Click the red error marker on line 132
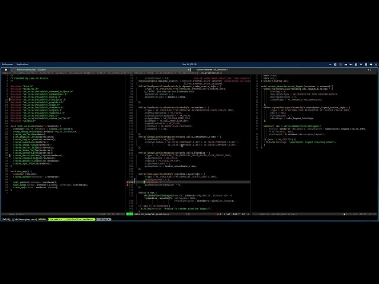Screen dimensions: 379x284 [x=127, y=182]
